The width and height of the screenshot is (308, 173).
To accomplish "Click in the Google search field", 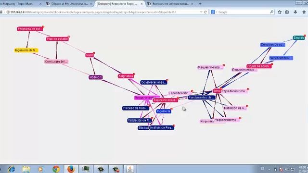I will click(x=244, y=12).
